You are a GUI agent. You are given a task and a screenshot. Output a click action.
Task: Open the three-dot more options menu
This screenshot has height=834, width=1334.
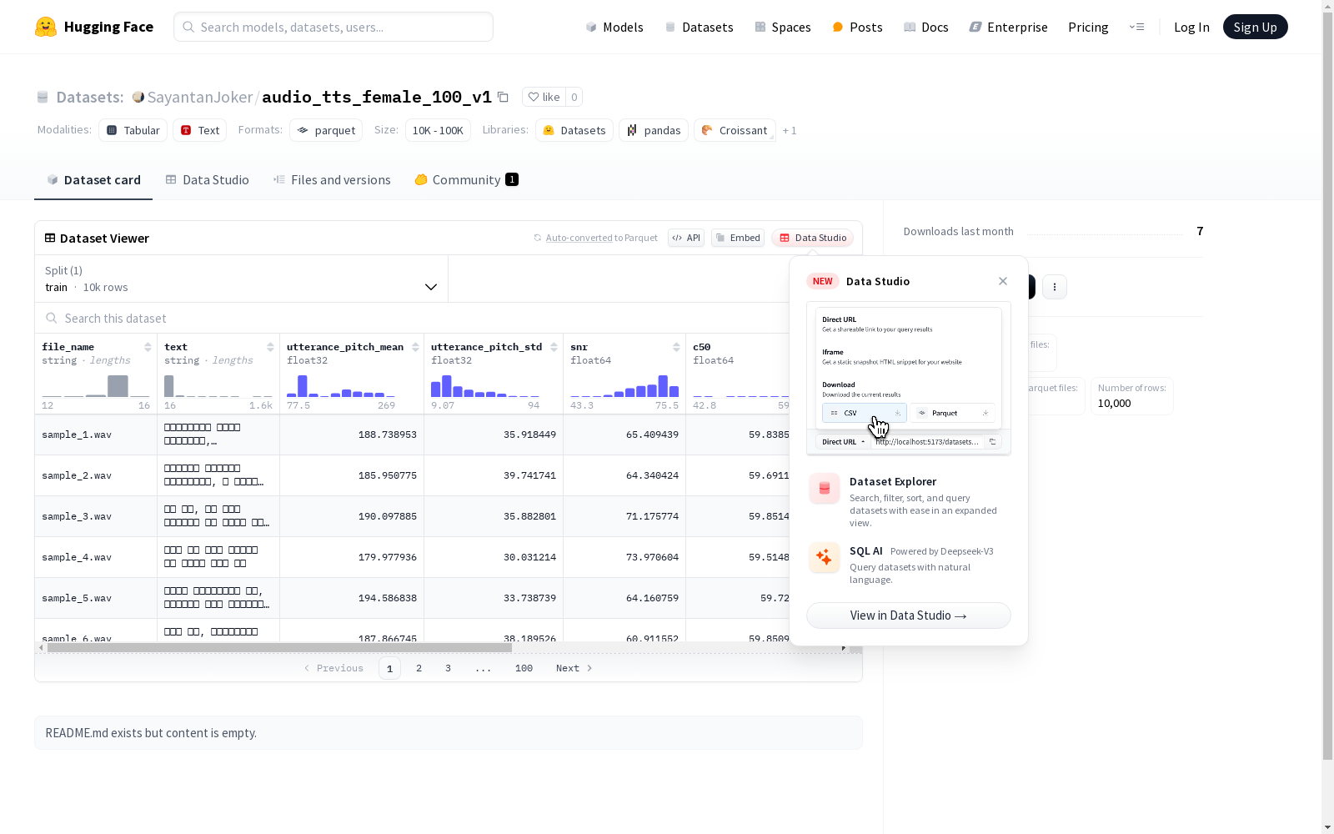pyautogui.click(x=1055, y=287)
